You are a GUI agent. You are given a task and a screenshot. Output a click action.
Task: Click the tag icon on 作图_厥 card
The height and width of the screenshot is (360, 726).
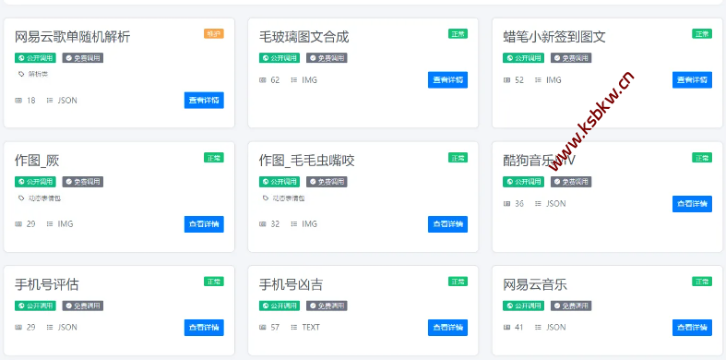[21, 198]
